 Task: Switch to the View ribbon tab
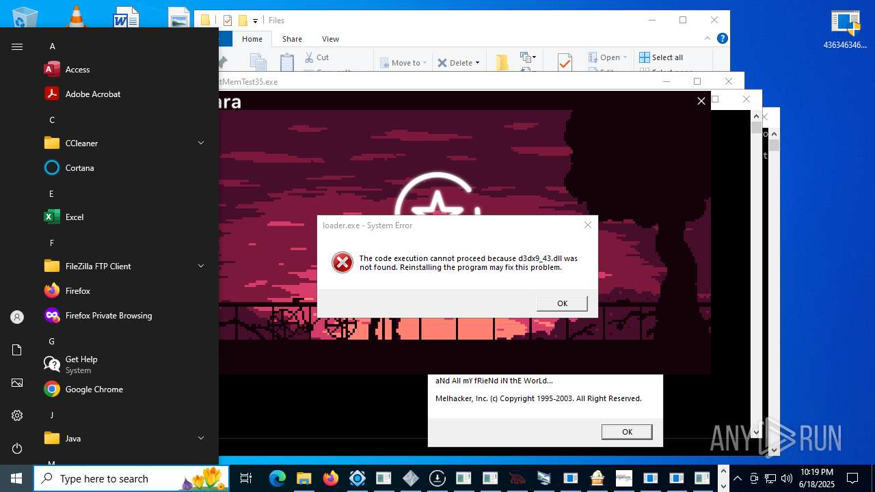pos(330,39)
